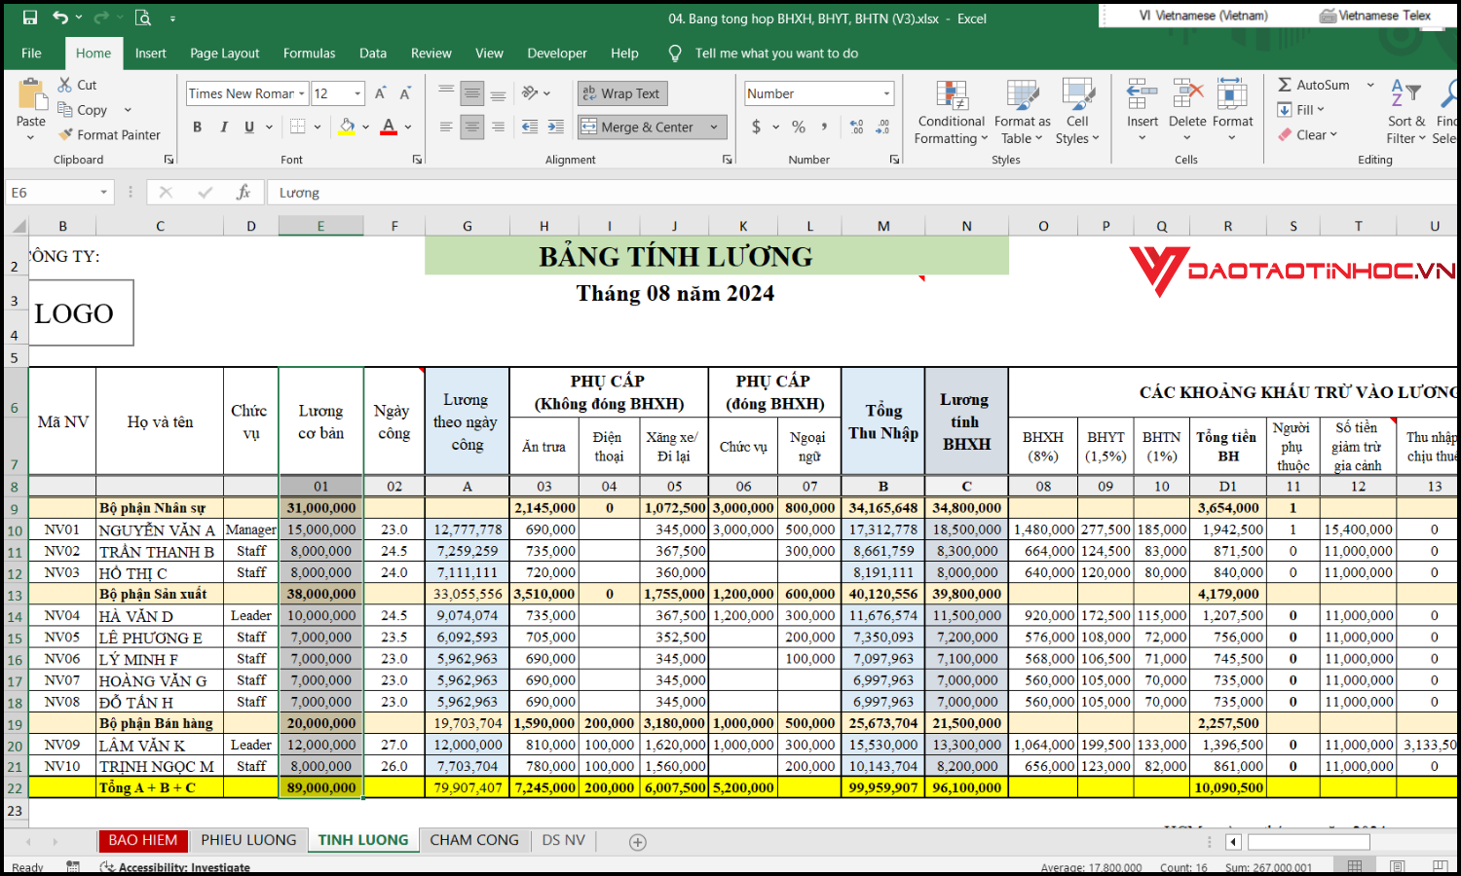The image size is (1461, 876).
Task: Open the font size 12 dropdown
Action: [x=357, y=93]
